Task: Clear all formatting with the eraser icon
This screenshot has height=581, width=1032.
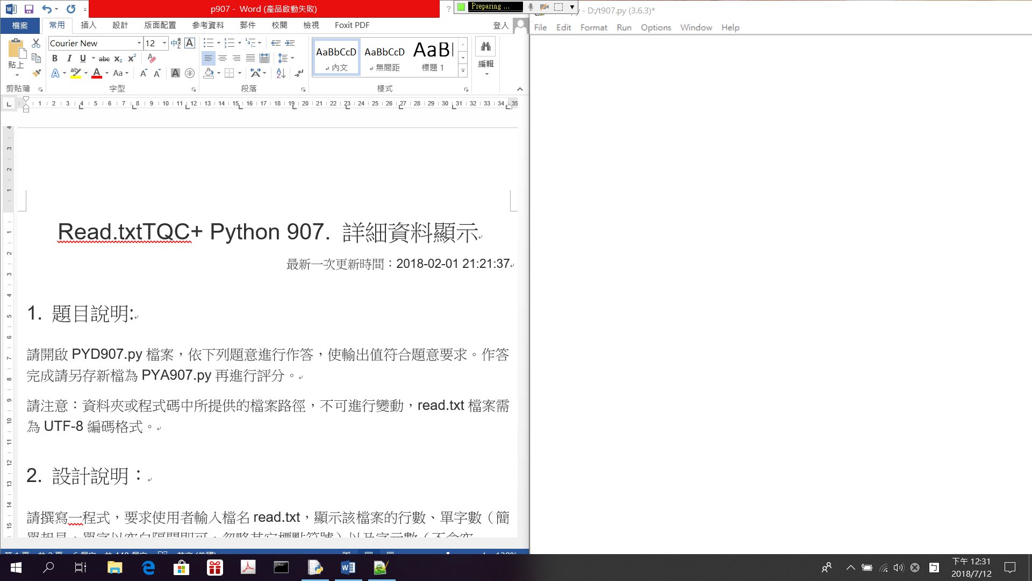Action: [x=152, y=58]
